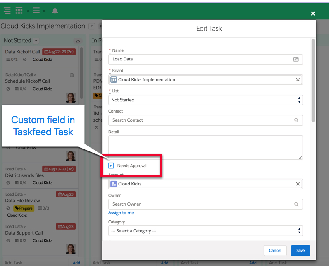Expand the Cloud Kicks Implementation board menu arrow
329x266 pixels.
tap(91, 26)
